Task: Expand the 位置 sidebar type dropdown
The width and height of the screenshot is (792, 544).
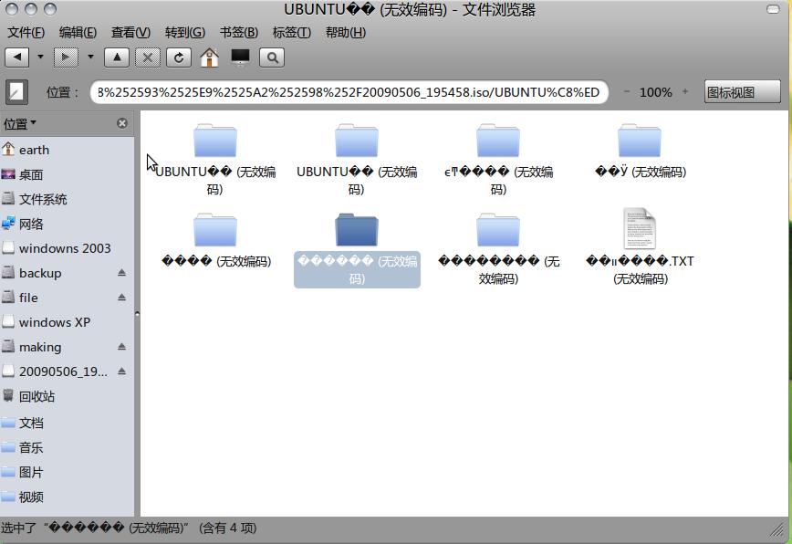Action: coord(20,124)
